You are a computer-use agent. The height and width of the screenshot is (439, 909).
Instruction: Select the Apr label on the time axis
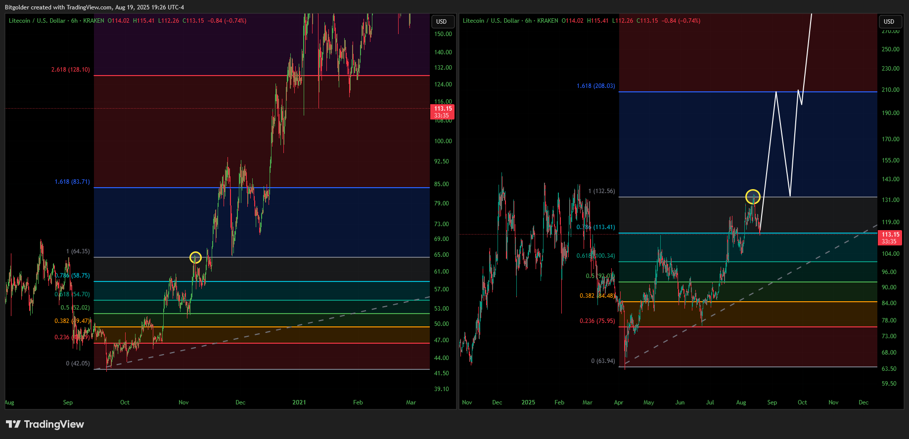619,402
